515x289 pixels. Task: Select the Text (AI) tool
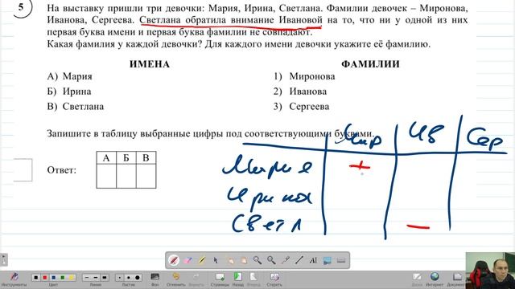tap(313, 260)
